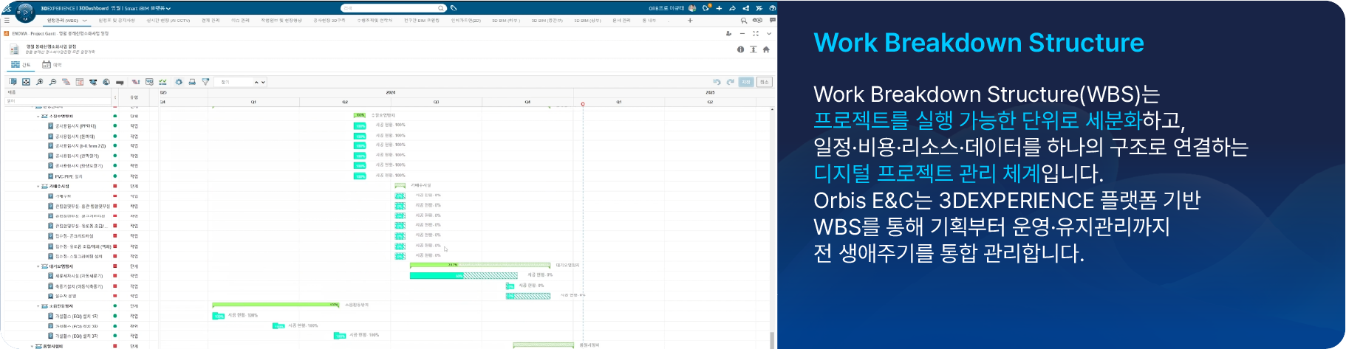Select the 간트 view tab
The width and height of the screenshot is (1346, 349).
point(21,65)
